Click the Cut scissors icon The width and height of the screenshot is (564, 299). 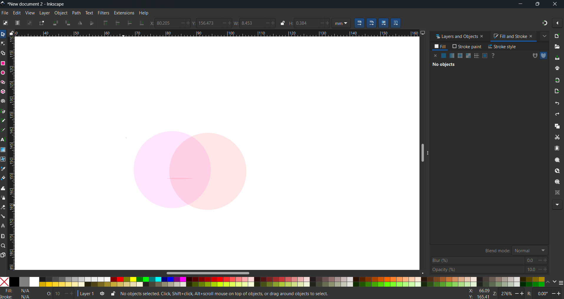(x=557, y=137)
